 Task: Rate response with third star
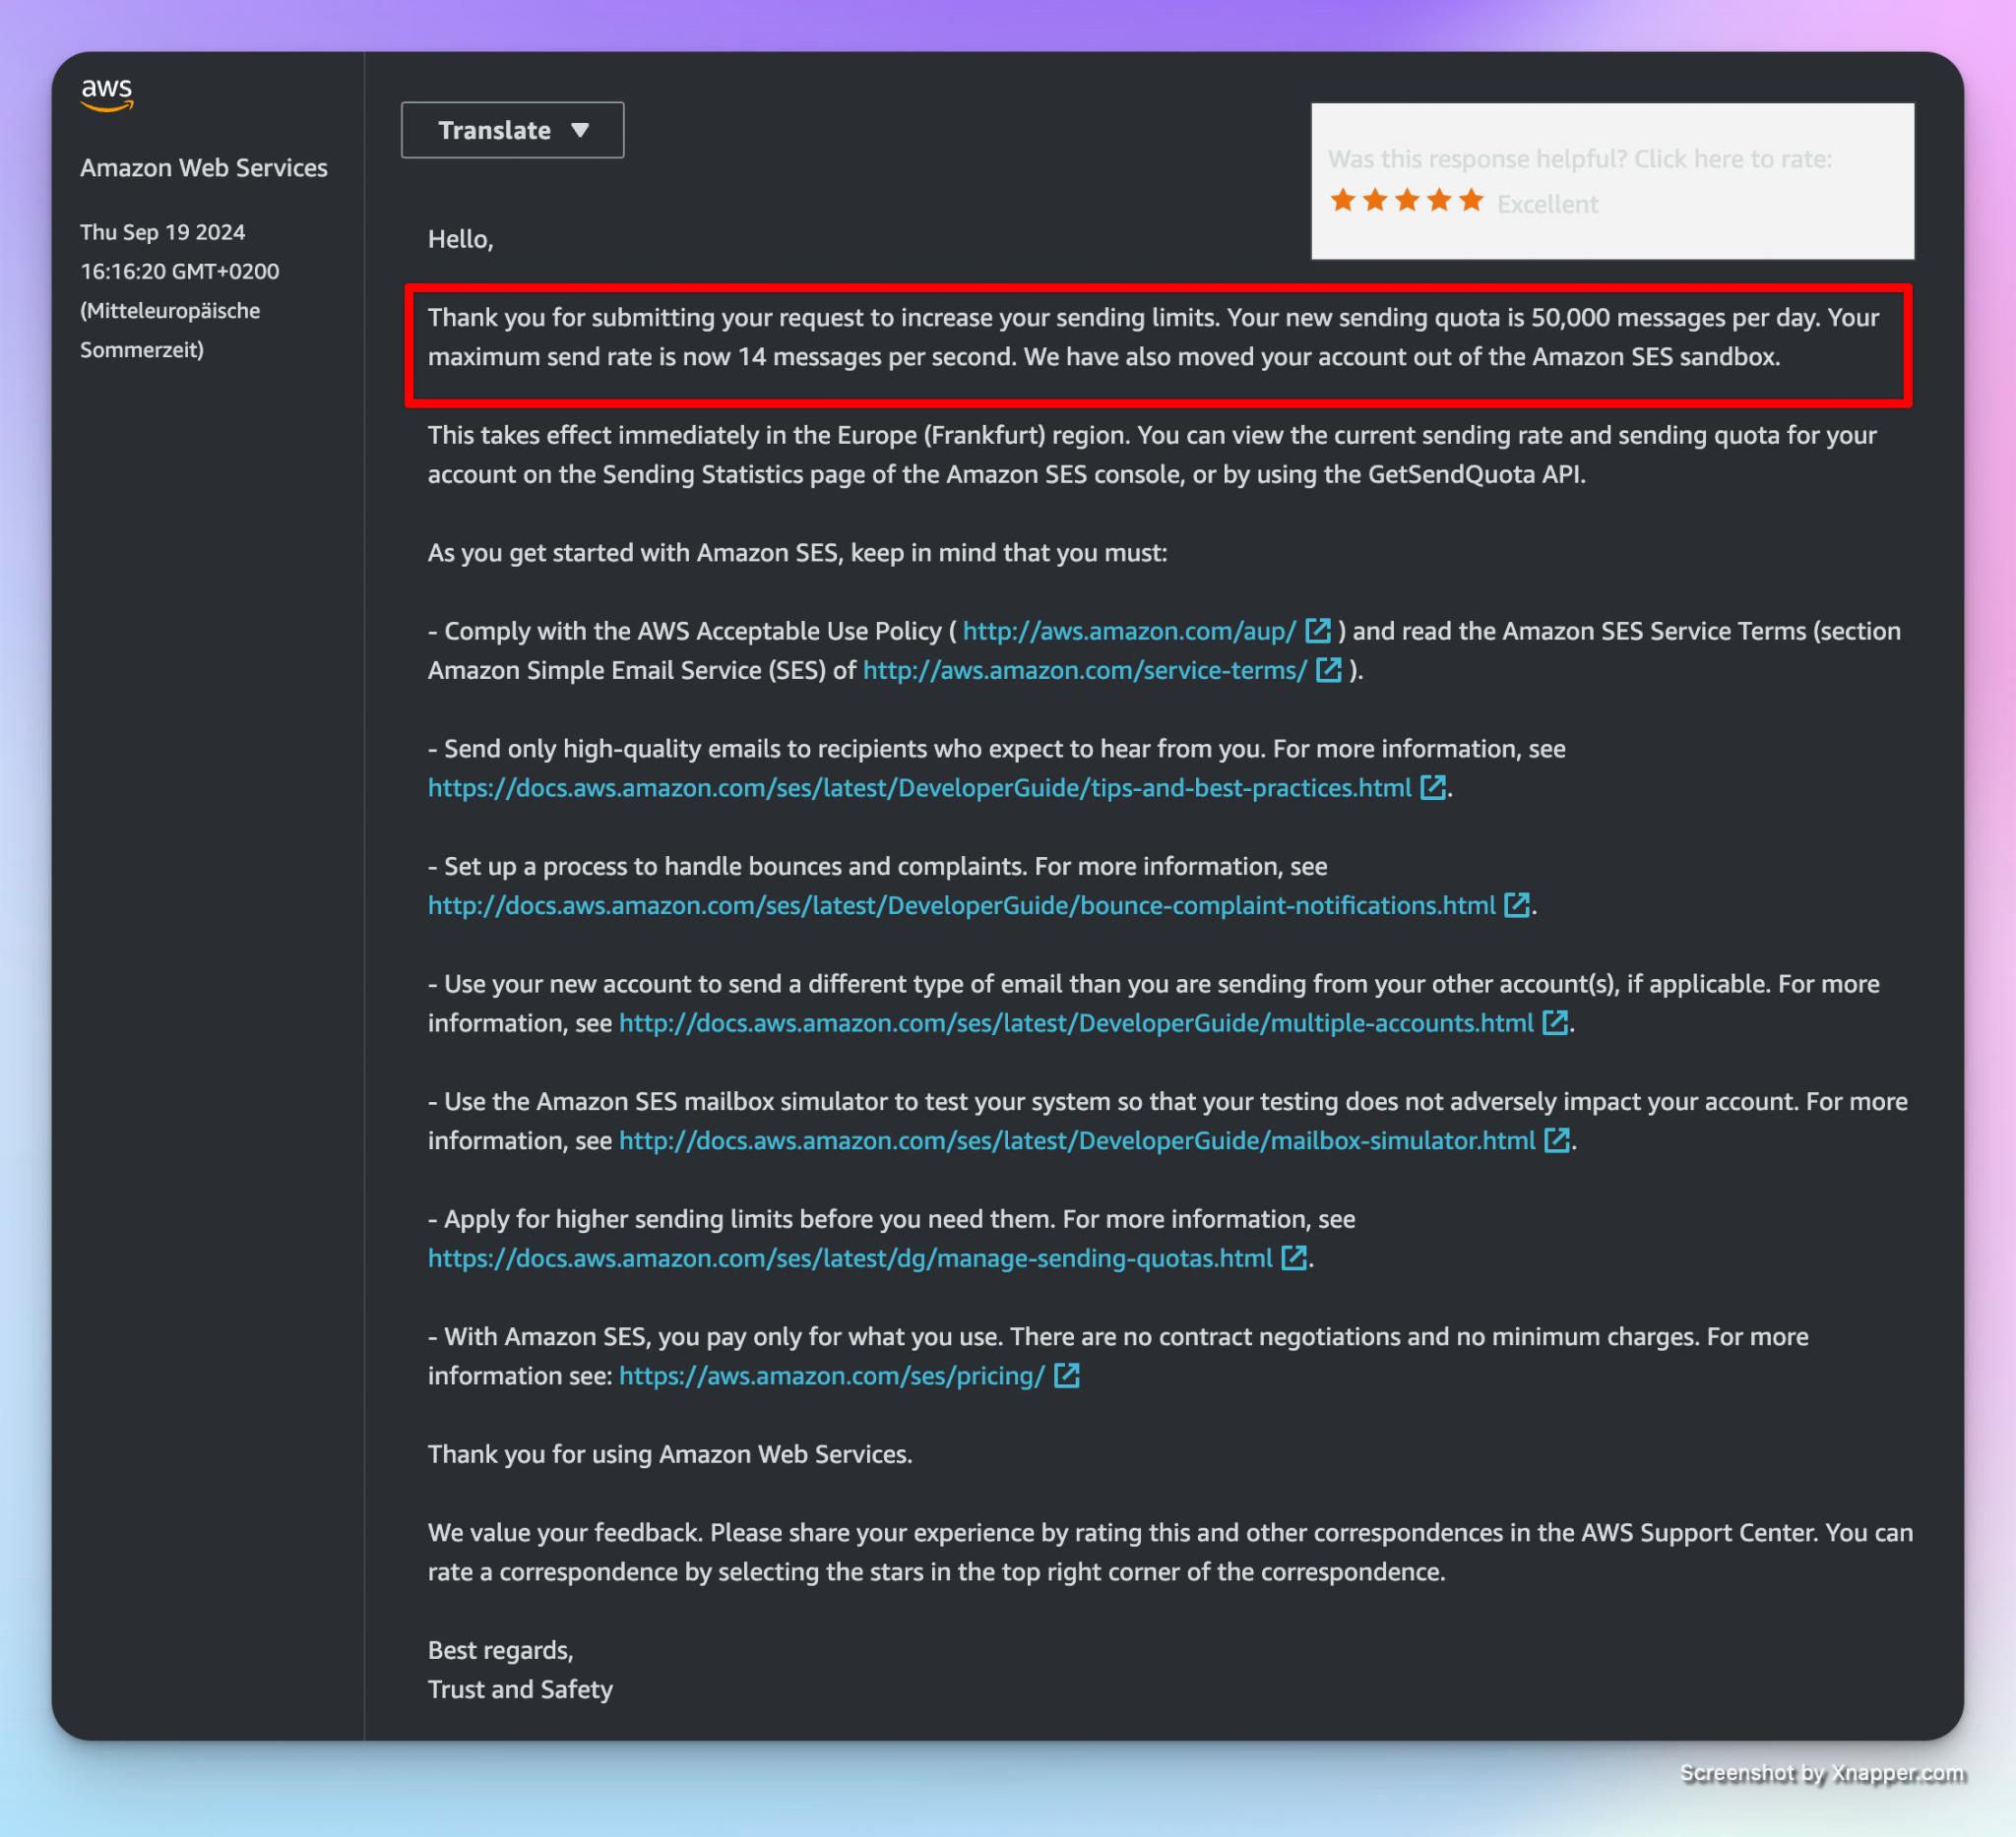1407,201
